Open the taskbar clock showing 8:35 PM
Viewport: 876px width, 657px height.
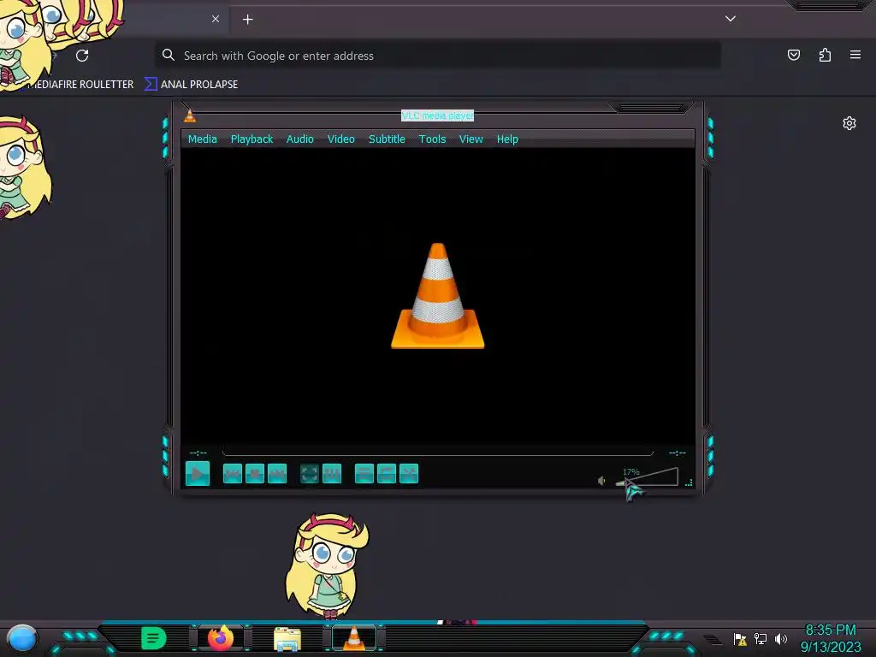click(x=831, y=638)
